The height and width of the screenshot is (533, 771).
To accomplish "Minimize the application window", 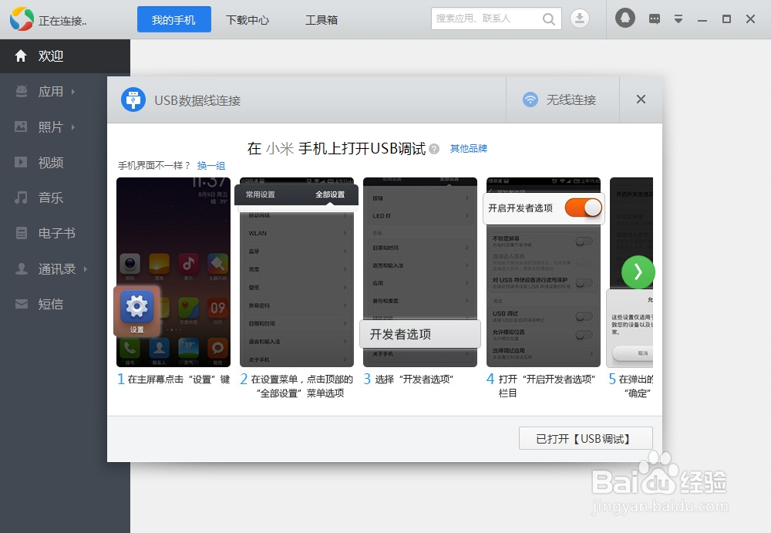I will [702, 20].
